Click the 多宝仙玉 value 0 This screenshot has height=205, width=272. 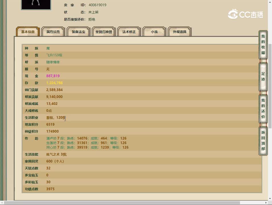click(x=47, y=175)
